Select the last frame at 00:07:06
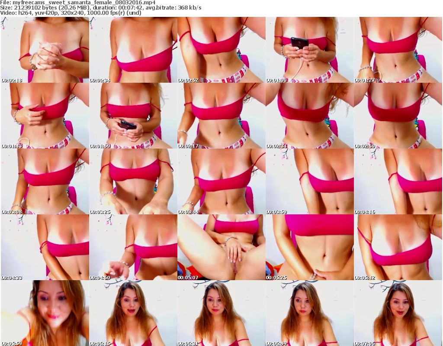Screen dimensions: 443x346 [398, 313]
